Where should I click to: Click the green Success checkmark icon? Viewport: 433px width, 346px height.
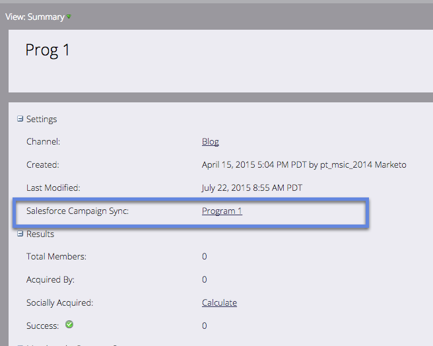(69, 325)
